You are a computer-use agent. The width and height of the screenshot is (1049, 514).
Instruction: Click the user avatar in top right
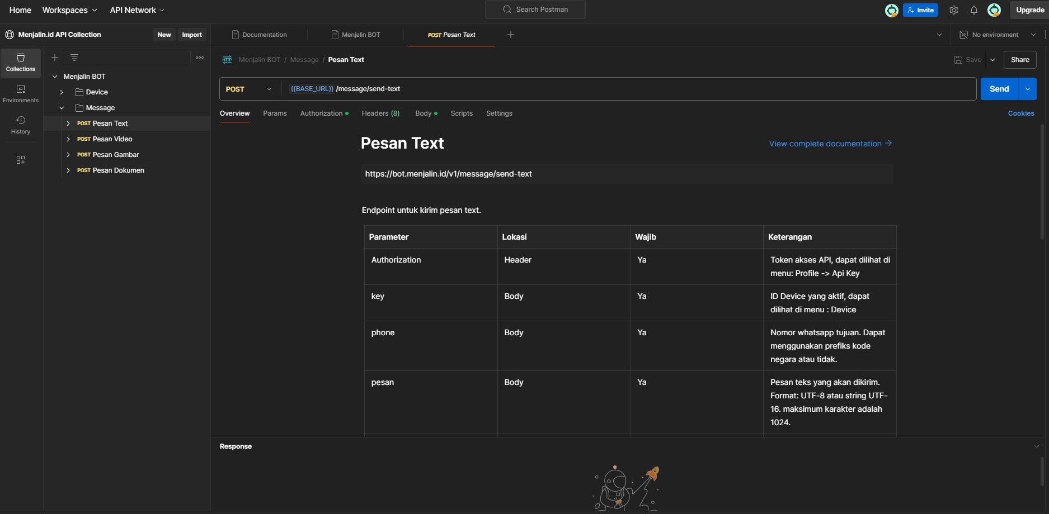[994, 10]
